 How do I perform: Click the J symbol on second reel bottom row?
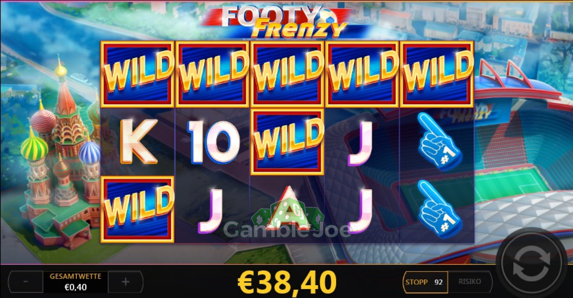click(x=211, y=210)
